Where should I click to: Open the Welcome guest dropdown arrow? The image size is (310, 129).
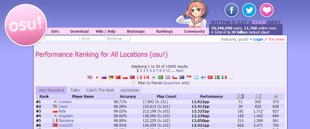pyautogui.click(x=251, y=39)
